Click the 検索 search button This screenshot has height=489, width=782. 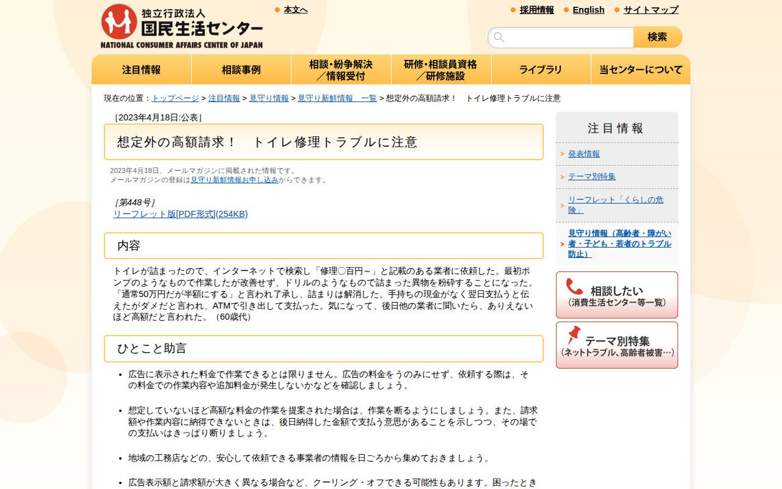658,37
